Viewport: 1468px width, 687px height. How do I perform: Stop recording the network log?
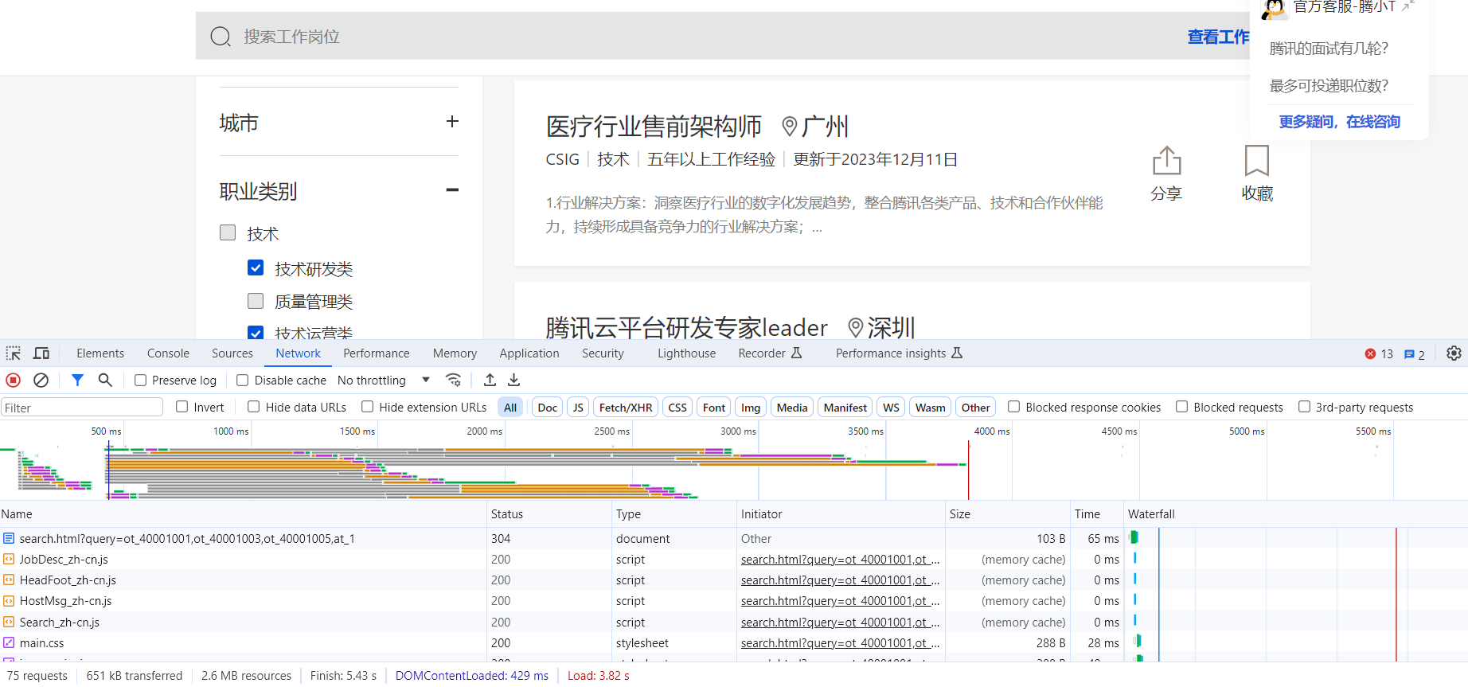pyautogui.click(x=14, y=381)
